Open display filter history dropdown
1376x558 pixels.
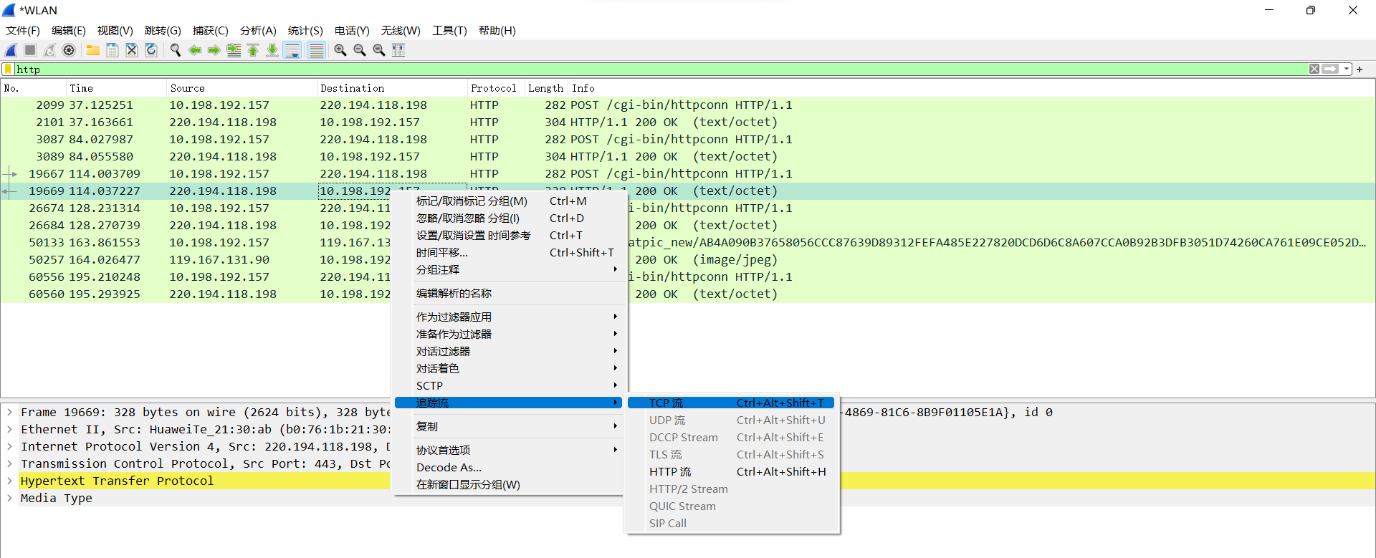click(1347, 69)
